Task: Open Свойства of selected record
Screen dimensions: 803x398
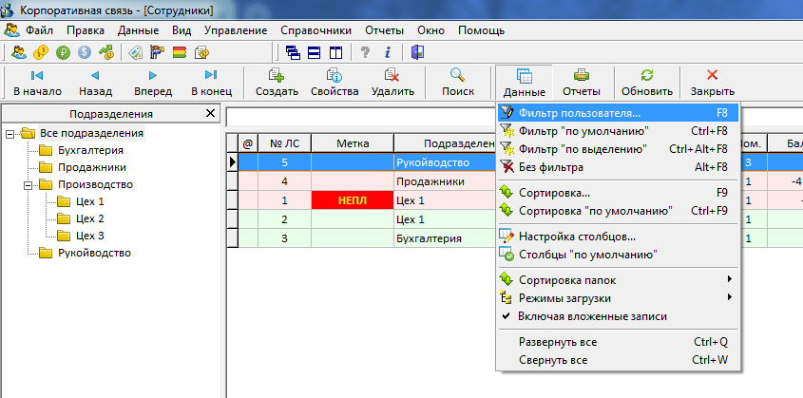Action: pos(335,83)
